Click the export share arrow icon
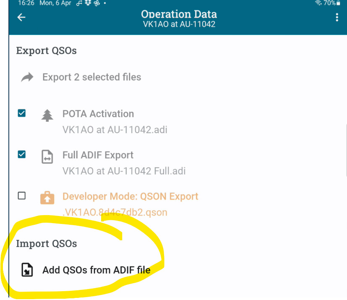 (27, 77)
